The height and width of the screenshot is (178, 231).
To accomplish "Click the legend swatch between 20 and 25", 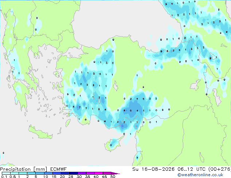I will (65, 173).
